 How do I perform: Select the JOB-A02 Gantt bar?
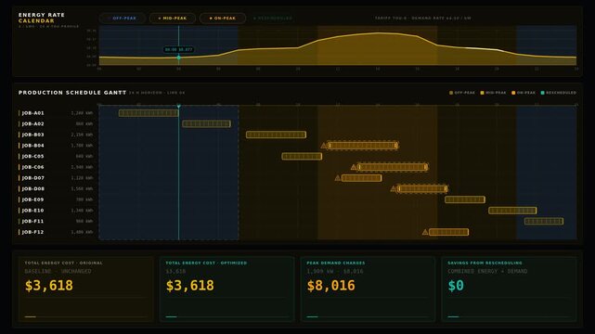click(206, 124)
